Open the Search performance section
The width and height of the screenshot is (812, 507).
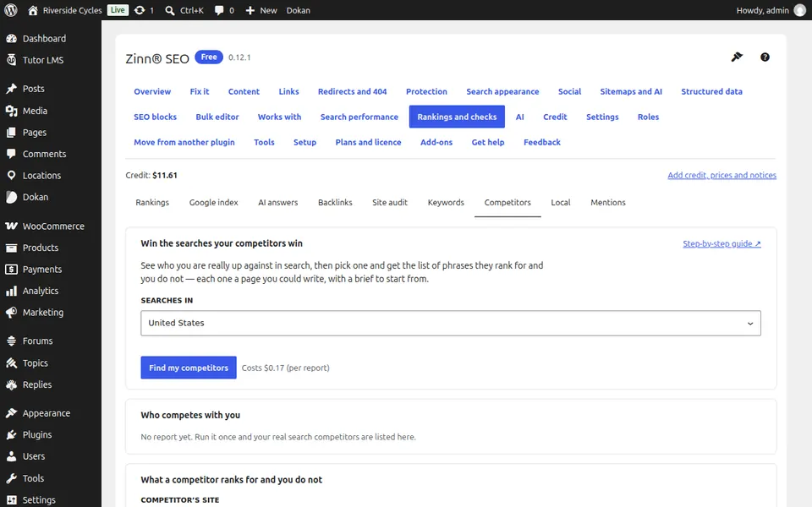point(359,117)
